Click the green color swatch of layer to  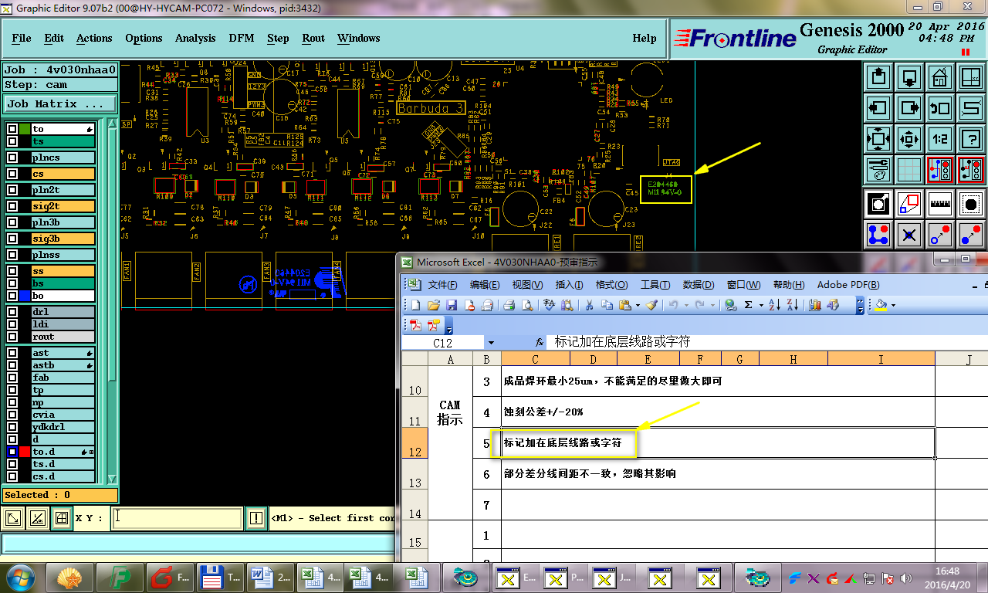click(25, 129)
